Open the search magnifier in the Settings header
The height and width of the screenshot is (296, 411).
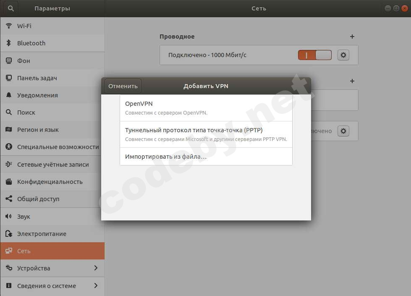tap(11, 8)
